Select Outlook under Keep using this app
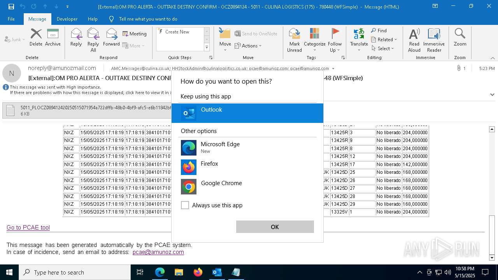Screen dimensions: 498x280 247,113
